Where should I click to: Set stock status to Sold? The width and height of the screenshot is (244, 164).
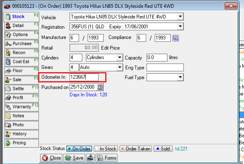tap(163, 149)
